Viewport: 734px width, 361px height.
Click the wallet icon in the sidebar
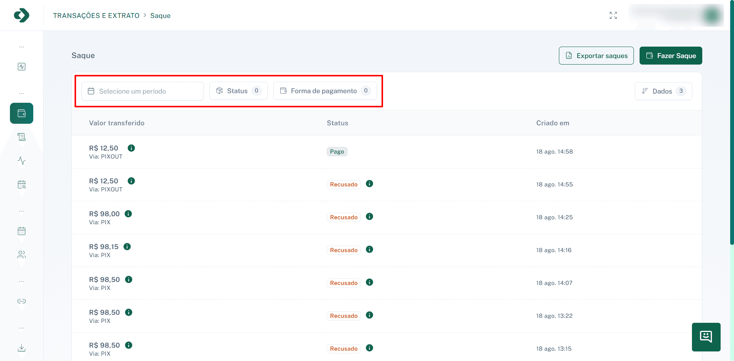coord(22,113)
